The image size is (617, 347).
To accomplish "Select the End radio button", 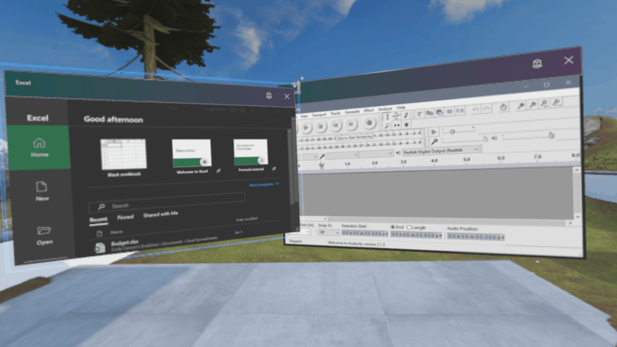I will click(x=393, y=227).
